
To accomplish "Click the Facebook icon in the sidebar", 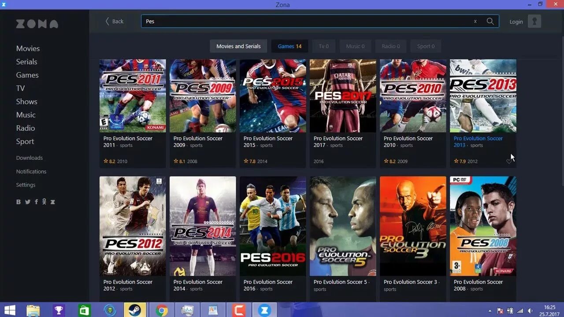I will 36,202.
